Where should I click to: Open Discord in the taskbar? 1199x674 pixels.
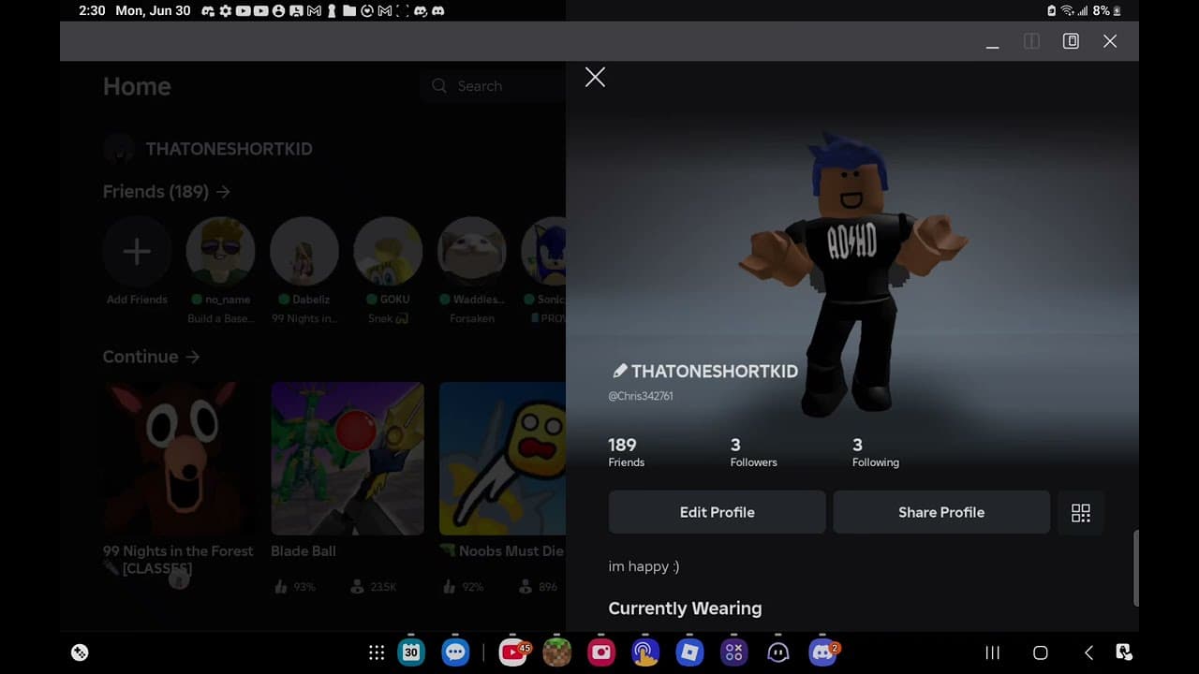823,652
